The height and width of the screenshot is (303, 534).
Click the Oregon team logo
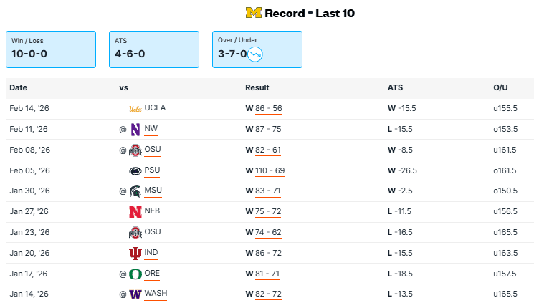click(135, 274)
